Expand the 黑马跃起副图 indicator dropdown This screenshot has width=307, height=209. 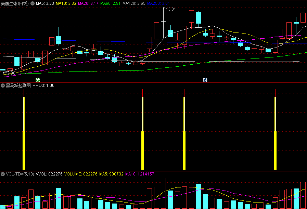tap(2, 86)
